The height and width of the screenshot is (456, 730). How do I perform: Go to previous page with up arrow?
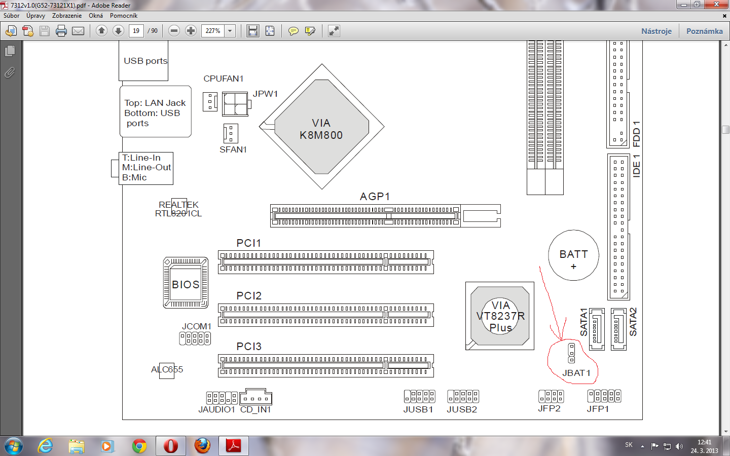point(101,31)
